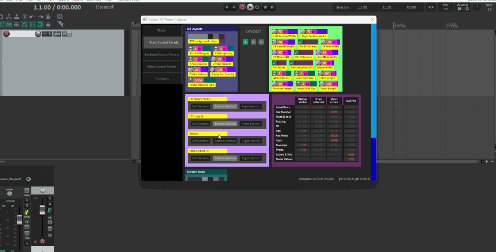Mute the track in the track control panel

pyautogui.click(x=45, y=34)
